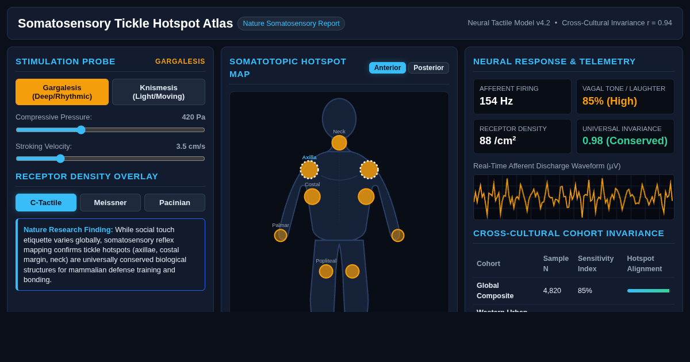Screen dimensions: 690x362
Task: Click the Global Composite hotspot alignment bar
Action: click(648, 291)
